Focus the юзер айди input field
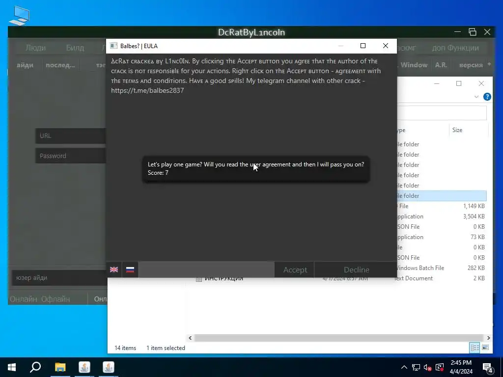 pos(59,278)
